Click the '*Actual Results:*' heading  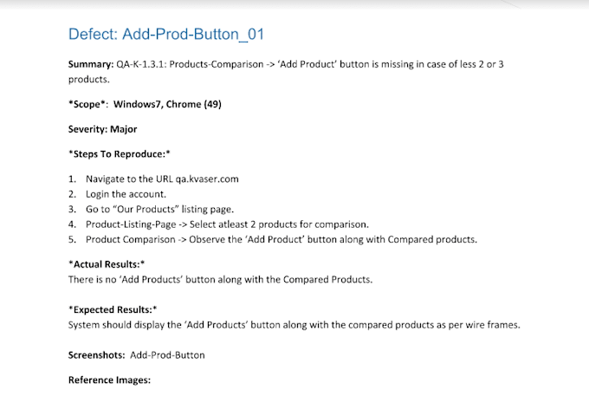point(107,263)
